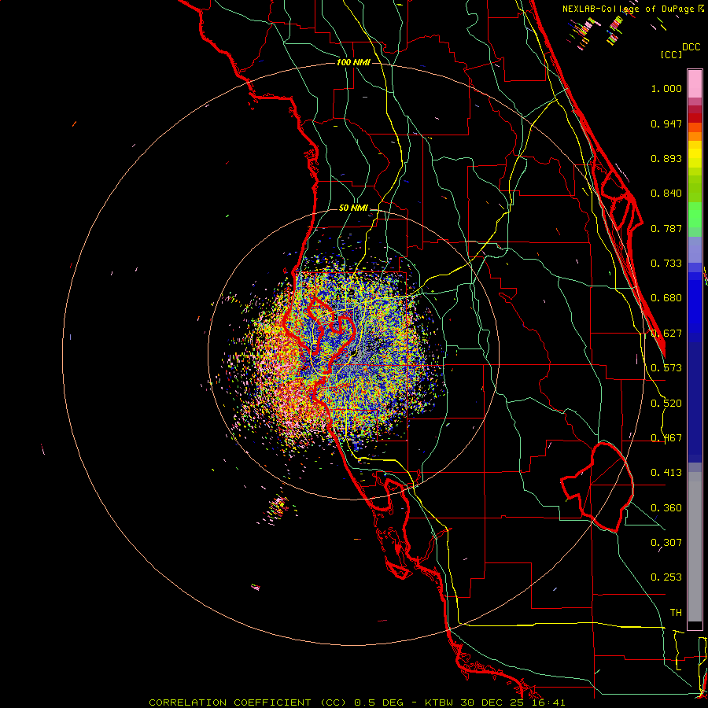
Task: Click the DCC label above the color bar
Action: click(691, 47)
